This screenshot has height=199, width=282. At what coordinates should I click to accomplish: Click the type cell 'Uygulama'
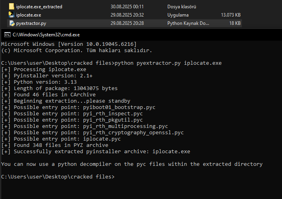click(x=178, y=15)
